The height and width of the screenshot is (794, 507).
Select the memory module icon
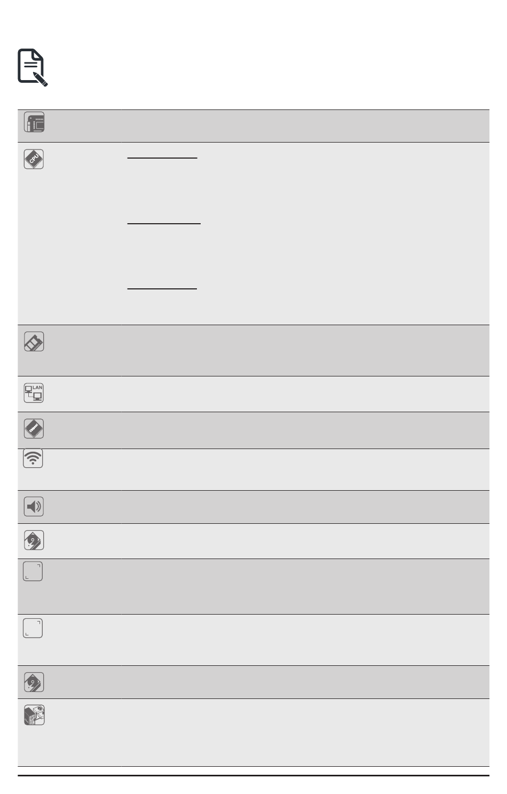click(x=34, y=342)
